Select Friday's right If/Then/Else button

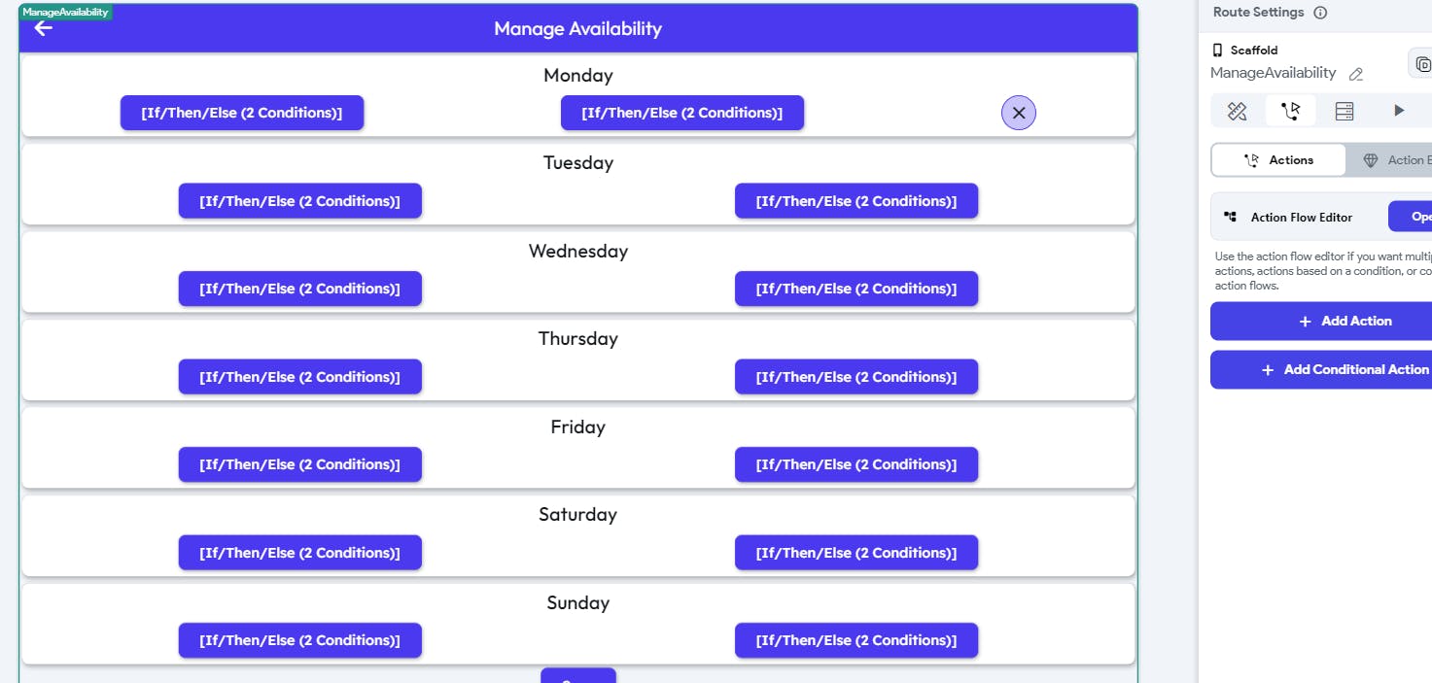[856, 464]
